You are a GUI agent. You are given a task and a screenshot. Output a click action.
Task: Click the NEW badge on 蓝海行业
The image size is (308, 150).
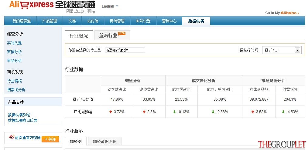[122, 33]
